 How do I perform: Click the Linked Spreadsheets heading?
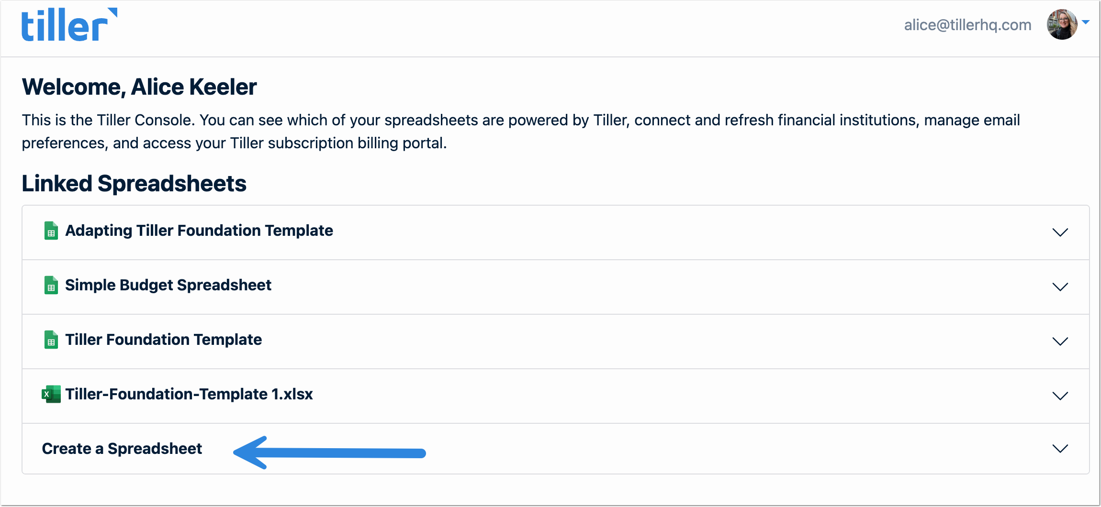point(134,184)
